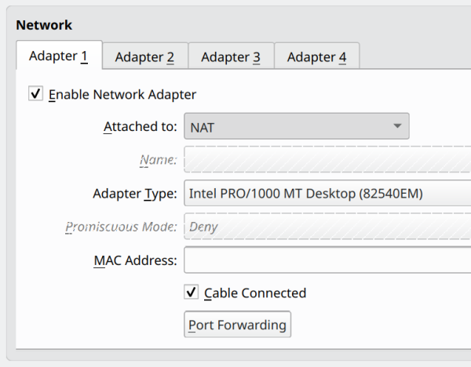
Task: Uncheck the Cable Connected checkbox
Action: 191,293
